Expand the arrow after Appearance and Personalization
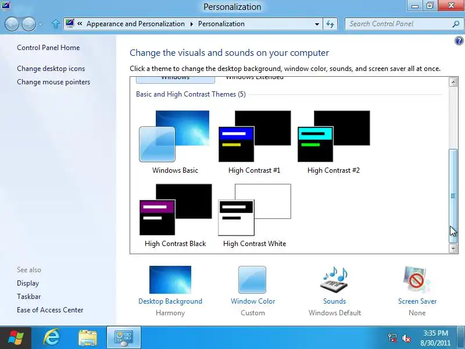The height and width of the screenshot is (349, 465). 192,24
